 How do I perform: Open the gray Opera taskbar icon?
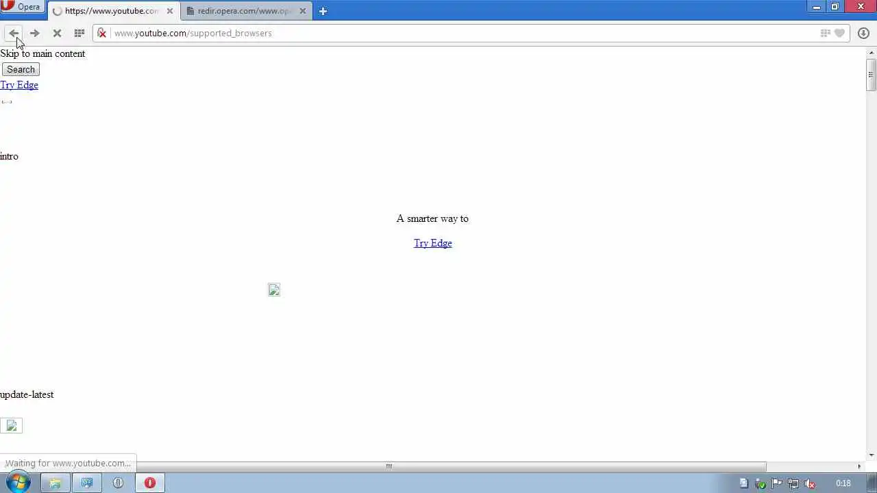click(x=118, y=483)
